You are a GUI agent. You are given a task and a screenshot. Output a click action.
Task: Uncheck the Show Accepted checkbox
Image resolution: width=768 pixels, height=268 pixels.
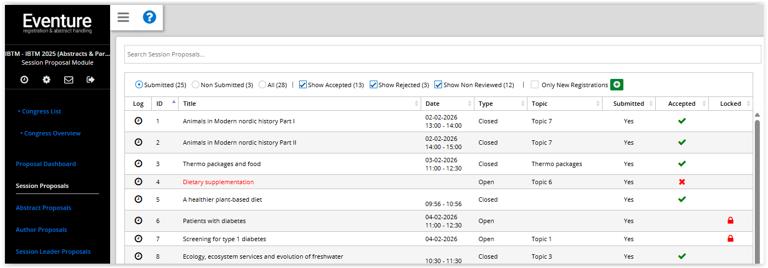[x=303, y=85]
